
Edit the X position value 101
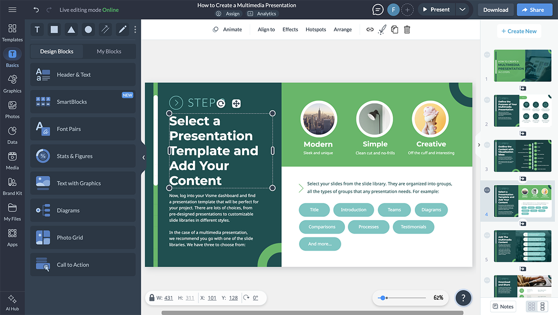tap(212, 298)
